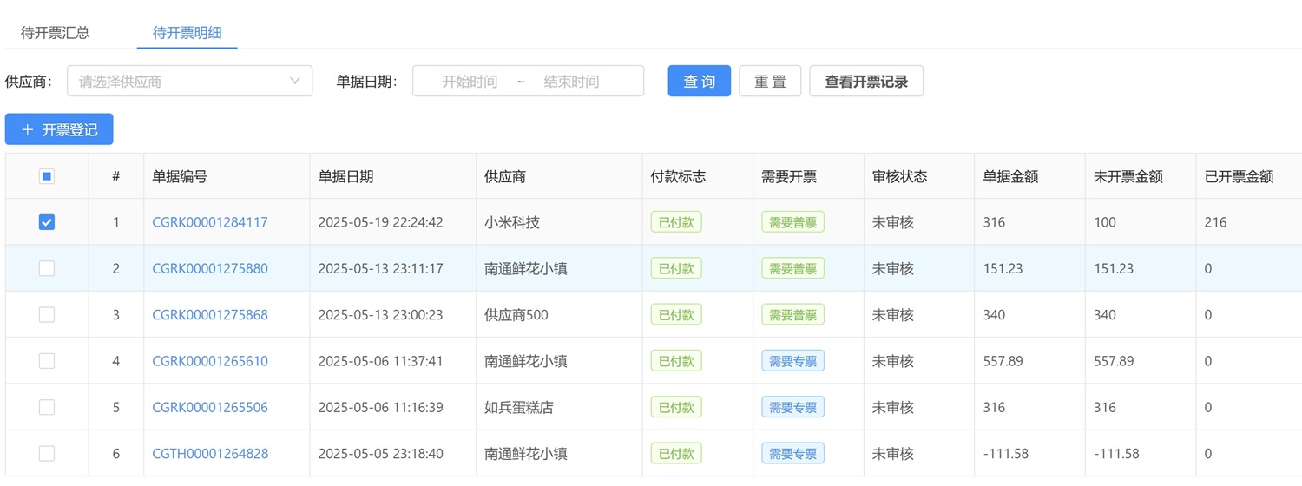Click the 未审核 status in row 3

point(893,314)
